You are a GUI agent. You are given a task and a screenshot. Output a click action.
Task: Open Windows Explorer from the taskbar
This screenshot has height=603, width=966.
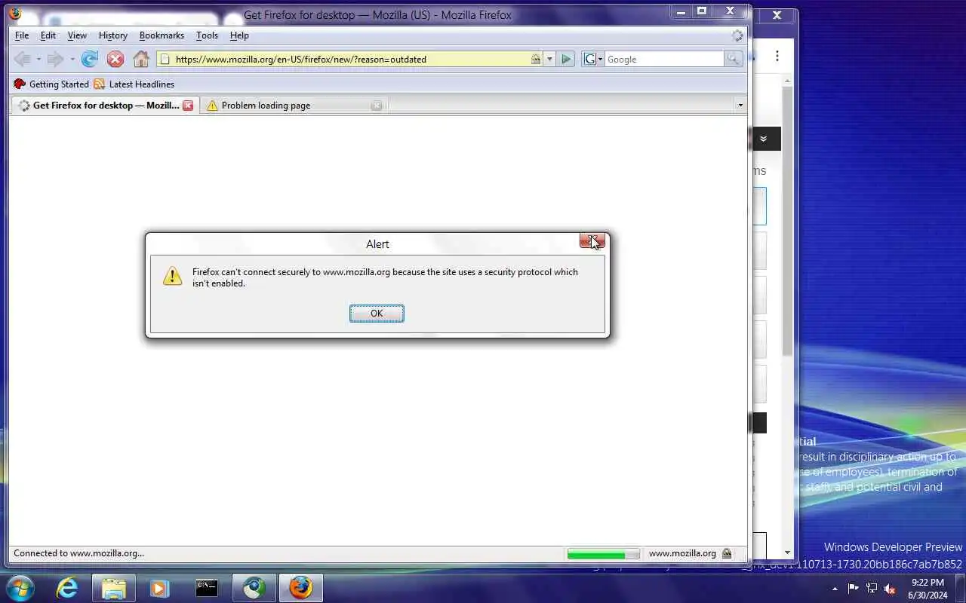pyautogui.click(x=113, y=588)
